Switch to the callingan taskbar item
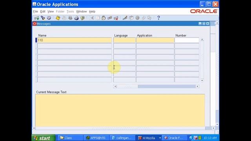Screen dimensions: 251x141 click(x=122, y=138)
